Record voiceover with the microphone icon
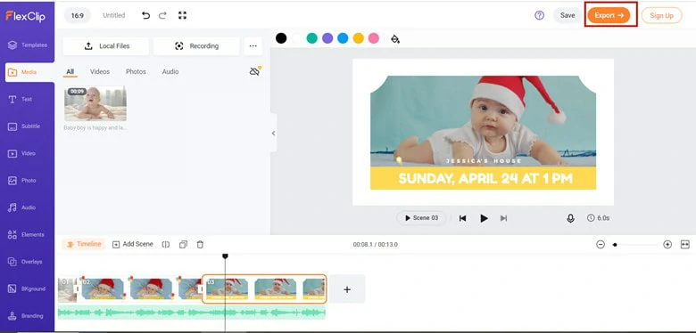Viewport: 696px width, 333px height. 570,218
